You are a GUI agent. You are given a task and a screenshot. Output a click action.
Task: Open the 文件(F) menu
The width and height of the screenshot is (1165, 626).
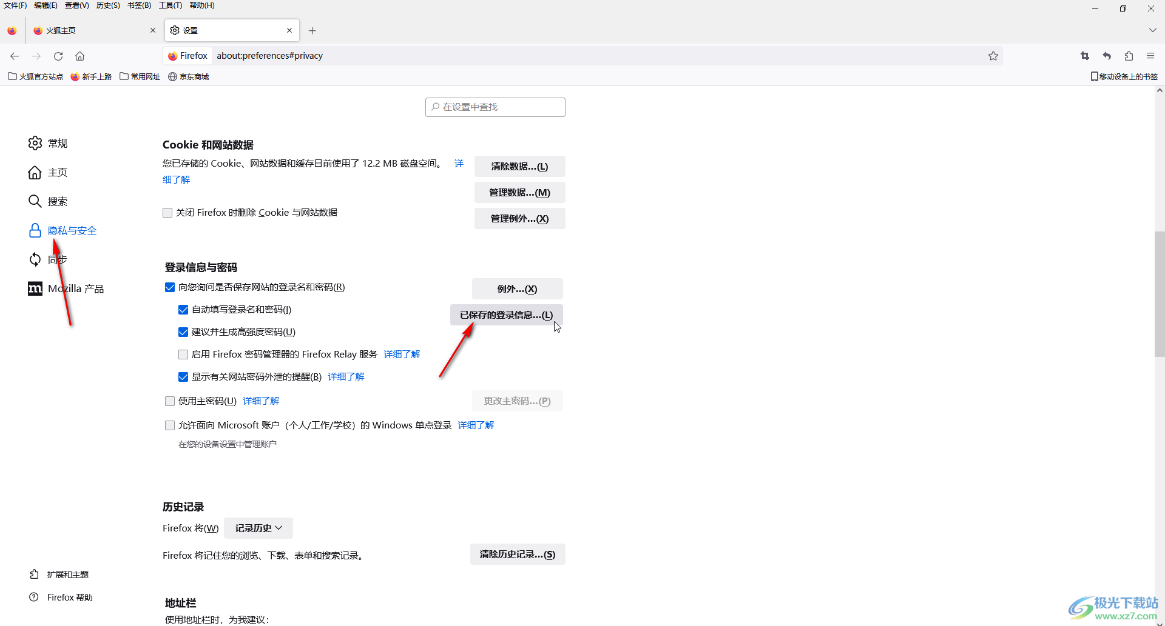tap(15, 5)
